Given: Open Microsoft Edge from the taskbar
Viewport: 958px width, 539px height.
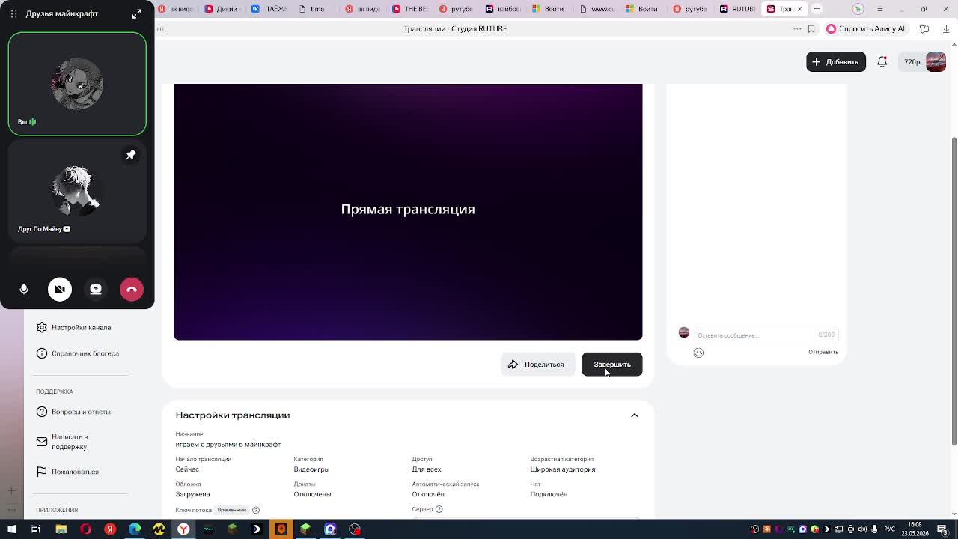Looking at the screenshot, I should tap(135, 529).
